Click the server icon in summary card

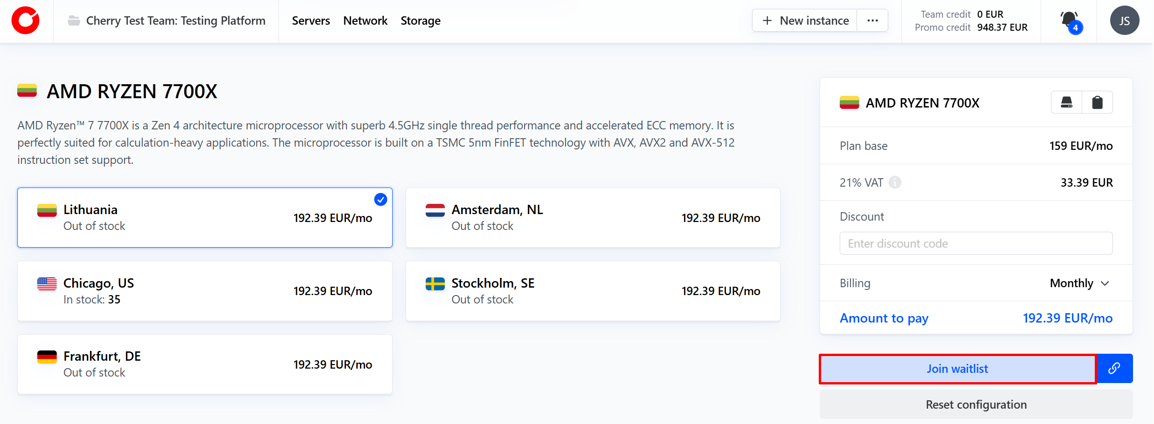click(1066, 102)
